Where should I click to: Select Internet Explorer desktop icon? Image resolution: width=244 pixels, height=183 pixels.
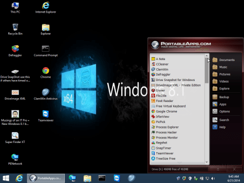coord(46,8)
